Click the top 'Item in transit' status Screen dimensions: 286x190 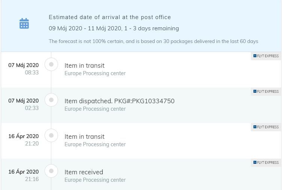click(85, 65)
